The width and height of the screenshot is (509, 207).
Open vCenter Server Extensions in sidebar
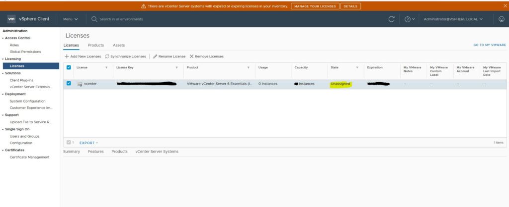(30, 87)
